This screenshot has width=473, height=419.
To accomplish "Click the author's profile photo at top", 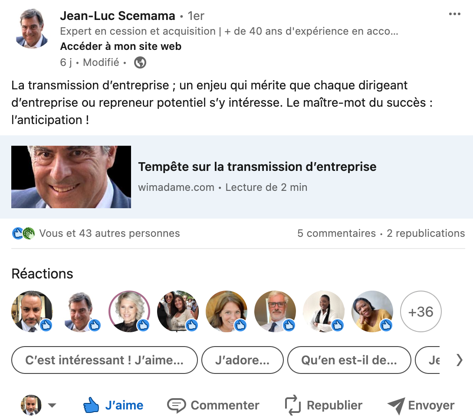I will tap(32, 28).
